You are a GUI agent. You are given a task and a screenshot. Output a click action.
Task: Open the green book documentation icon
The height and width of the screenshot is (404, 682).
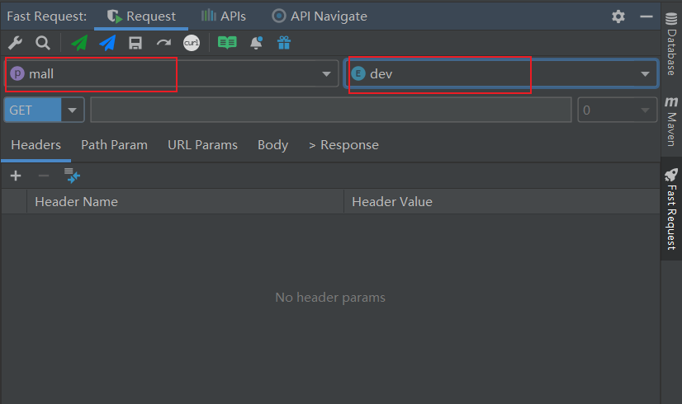(x=227, y=43)
